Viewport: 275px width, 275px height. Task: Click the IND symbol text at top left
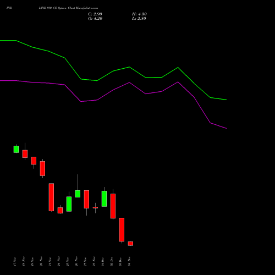9,8
